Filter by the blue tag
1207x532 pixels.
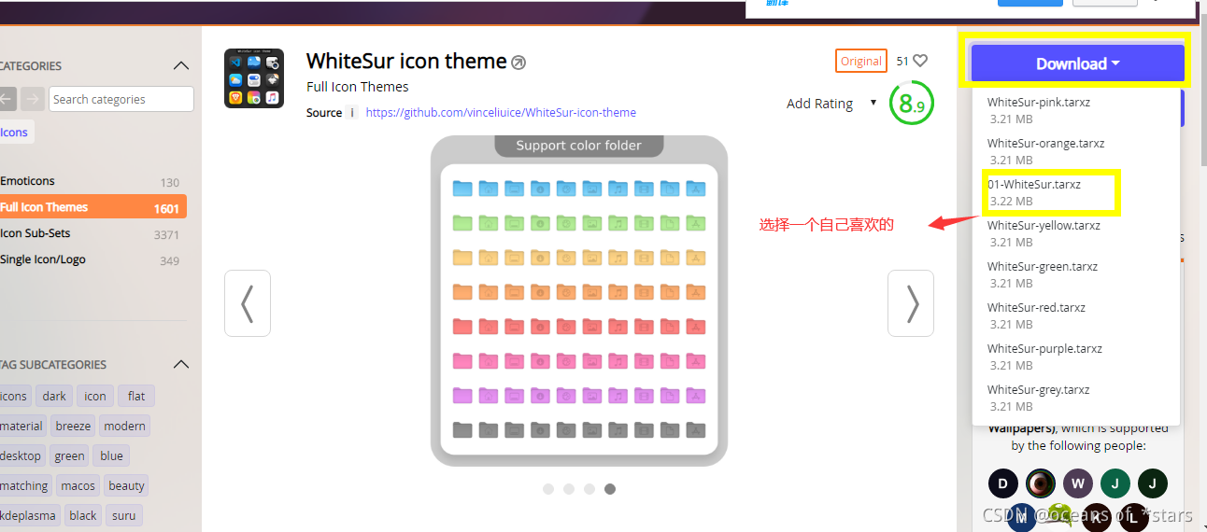pos(111,455)
